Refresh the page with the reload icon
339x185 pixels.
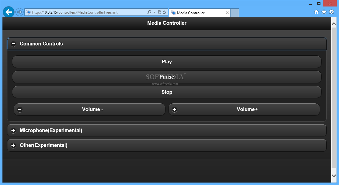coord(164,12)
